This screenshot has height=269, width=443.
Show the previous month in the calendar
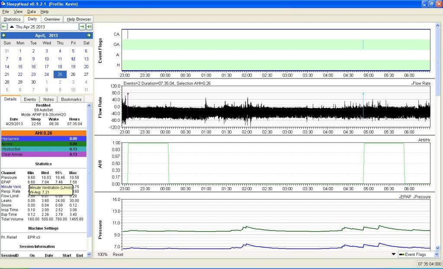pyautogui.click(x=3, y=36)
